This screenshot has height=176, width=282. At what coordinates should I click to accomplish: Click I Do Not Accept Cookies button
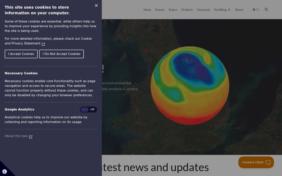coord(61,54)
